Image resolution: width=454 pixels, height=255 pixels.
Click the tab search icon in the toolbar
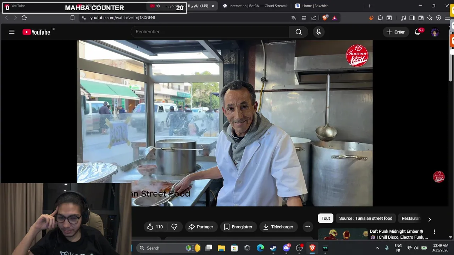(389, 18)
